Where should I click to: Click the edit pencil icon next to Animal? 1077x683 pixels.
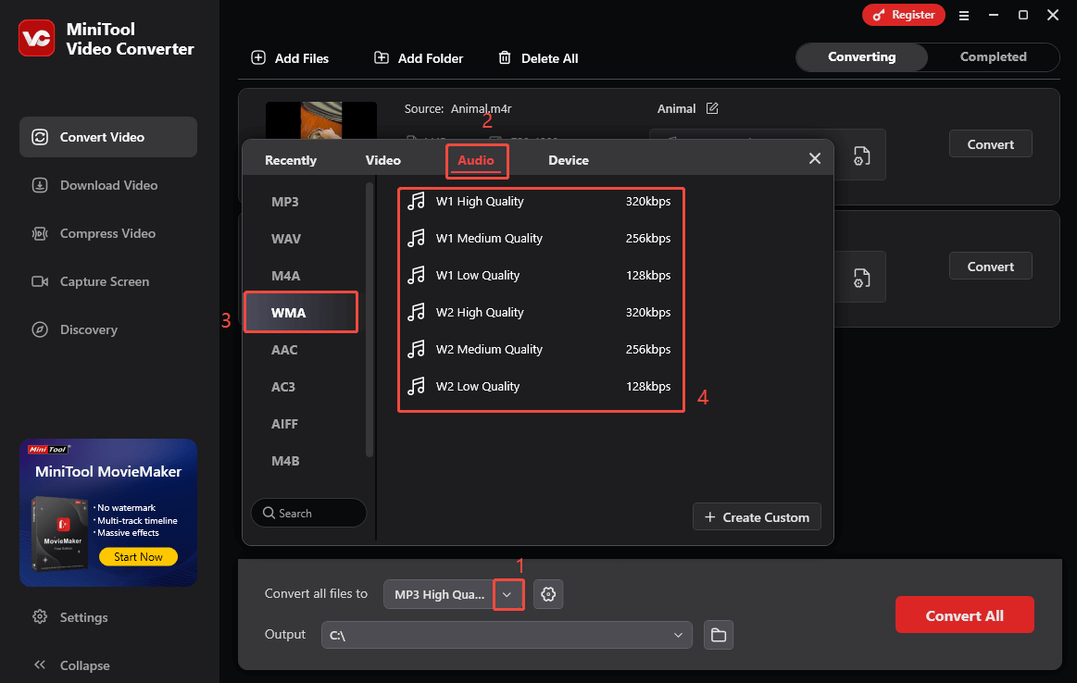point(712,107)
